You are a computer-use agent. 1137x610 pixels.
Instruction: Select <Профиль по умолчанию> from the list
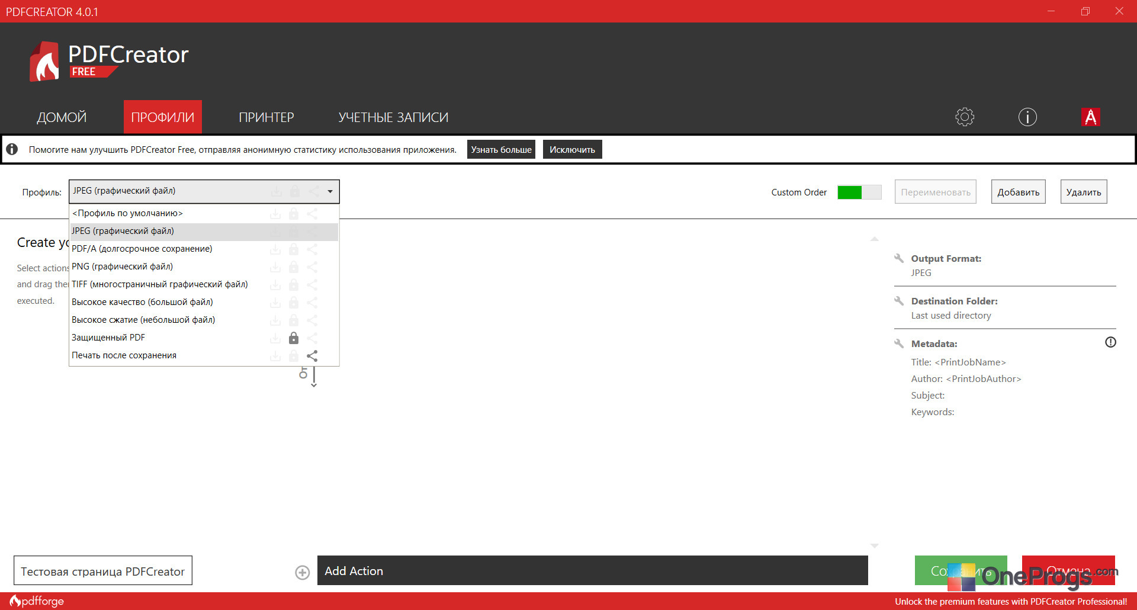pos(204,213)
